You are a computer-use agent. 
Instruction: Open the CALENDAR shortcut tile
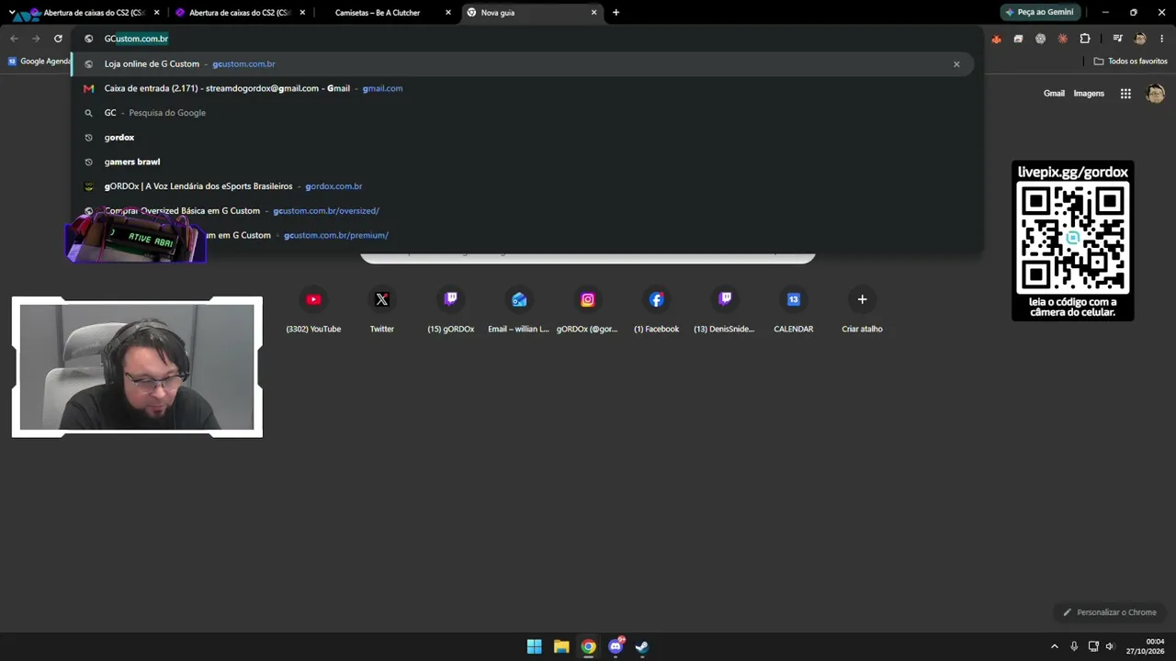coord(794,309)
